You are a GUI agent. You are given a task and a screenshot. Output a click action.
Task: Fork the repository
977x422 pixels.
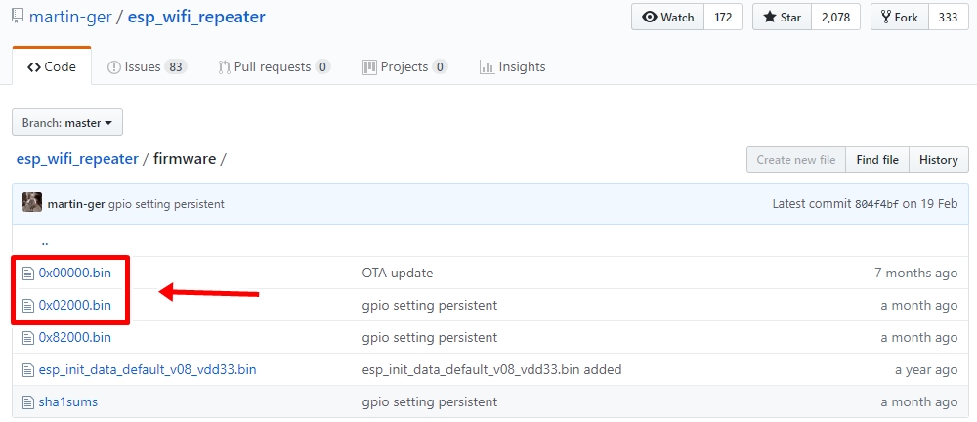[x=900, y=17]
